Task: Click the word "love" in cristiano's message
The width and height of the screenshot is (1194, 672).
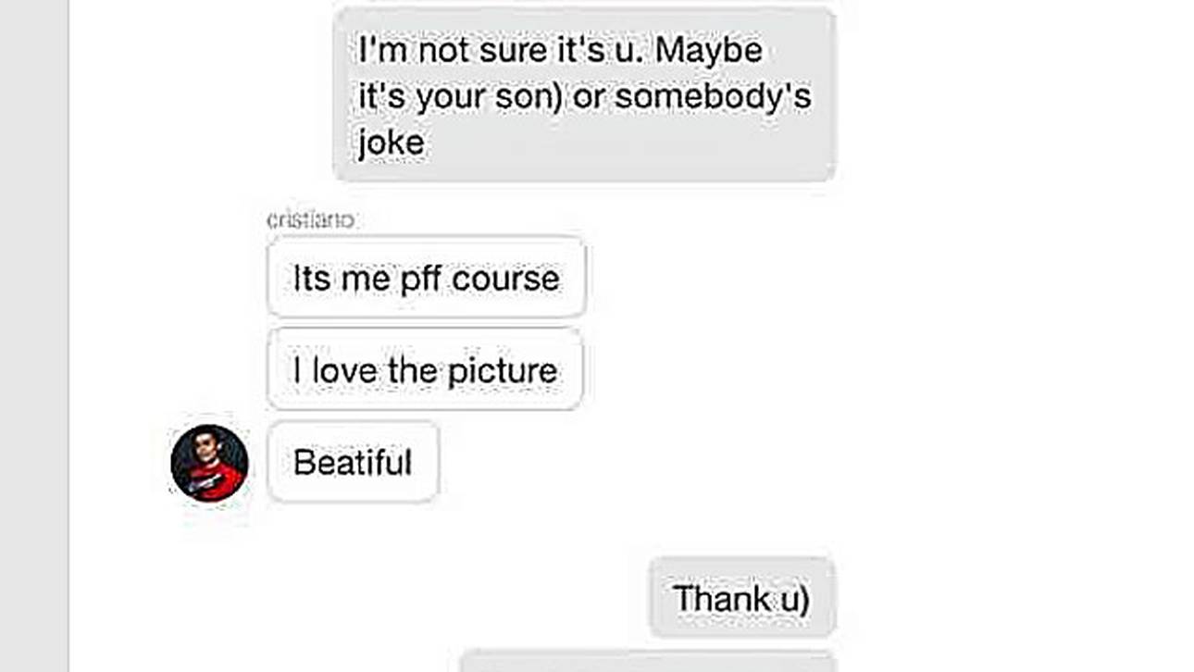Action: (x=344, y=371)
